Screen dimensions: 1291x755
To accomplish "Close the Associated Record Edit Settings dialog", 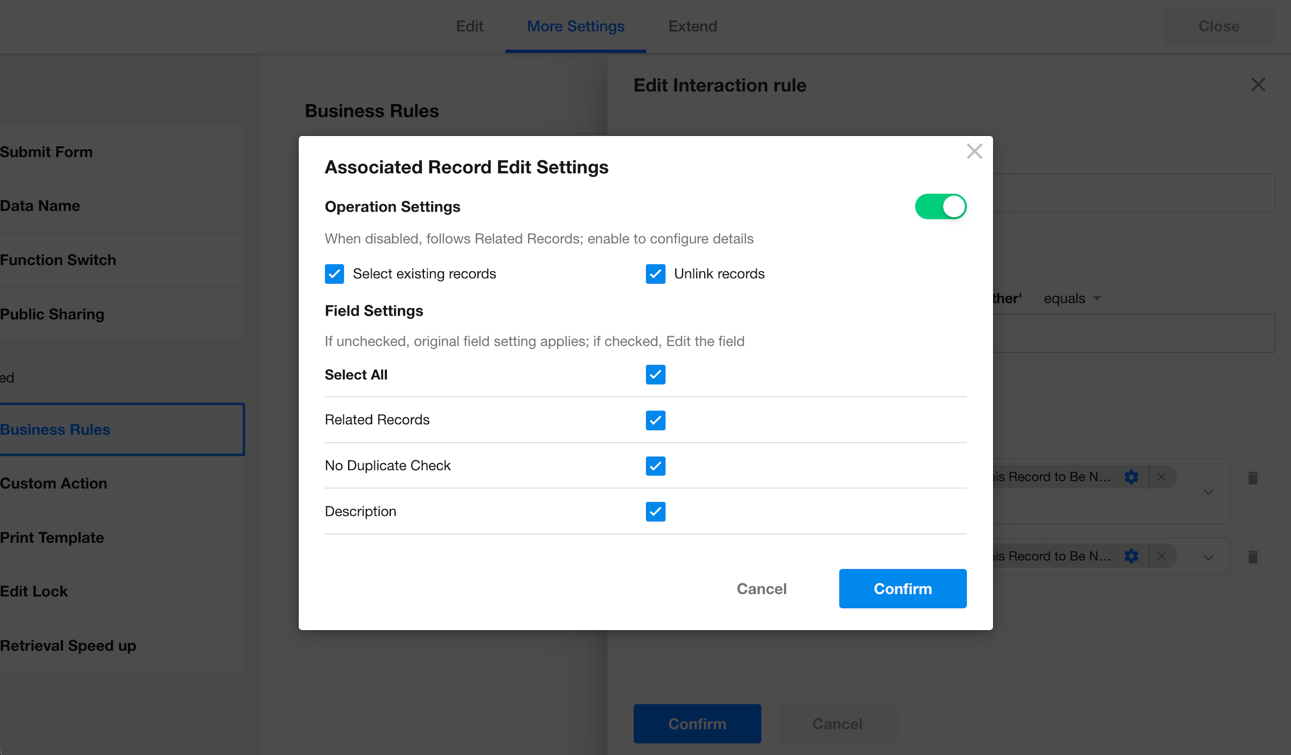I will pyautogui.click(x=974, y=151).
